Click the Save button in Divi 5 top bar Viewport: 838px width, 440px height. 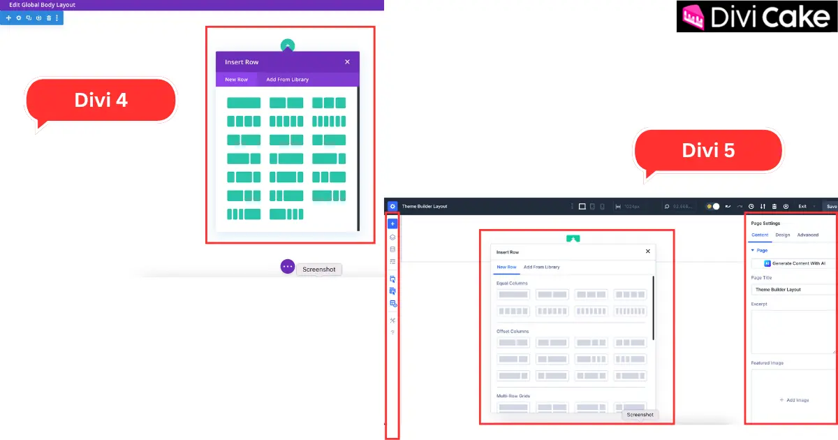click(x=830, y=207)
